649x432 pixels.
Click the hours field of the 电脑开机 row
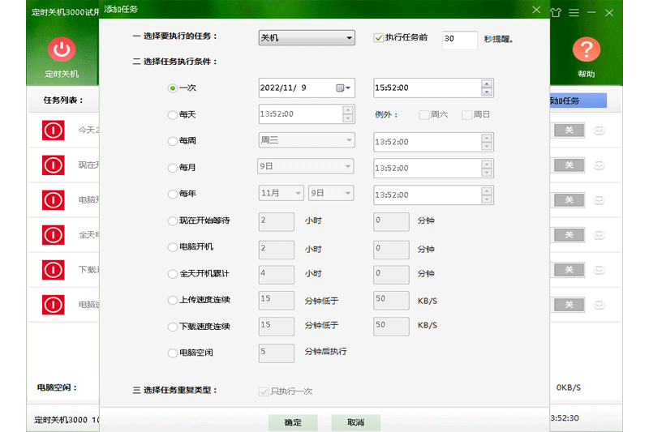point(277,250)
